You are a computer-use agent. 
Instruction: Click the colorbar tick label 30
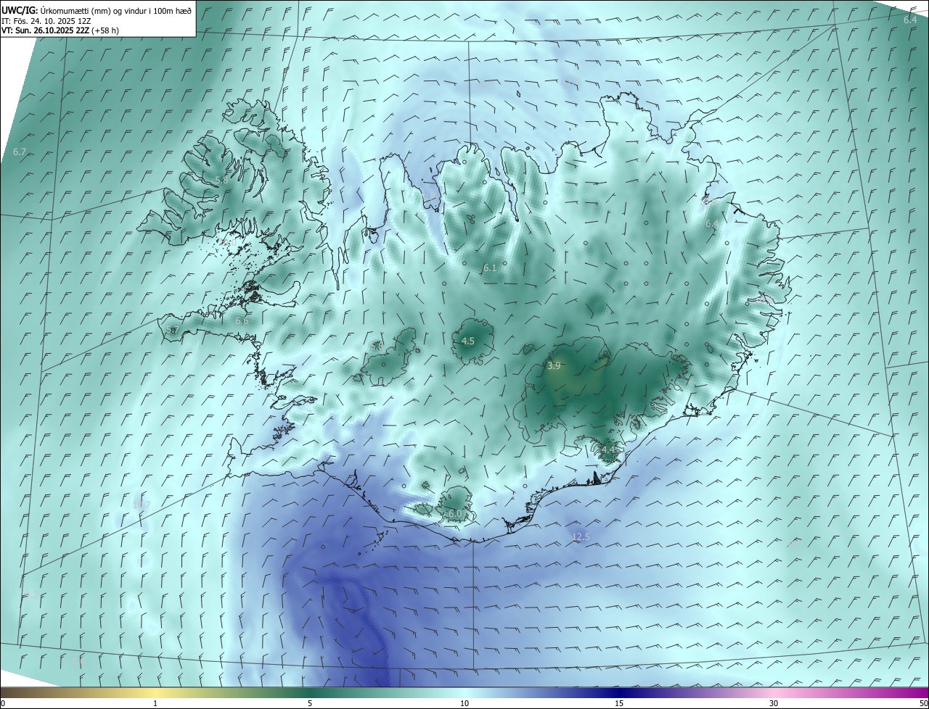click(x=774, y=703)
